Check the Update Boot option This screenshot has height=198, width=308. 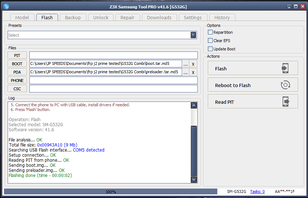point(210,49)
